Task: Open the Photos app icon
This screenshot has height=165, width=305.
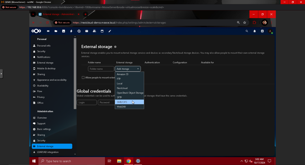Action: pyautogui.click(x=64, y=31)
